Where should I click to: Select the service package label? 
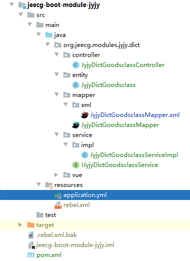click(82, 135)
